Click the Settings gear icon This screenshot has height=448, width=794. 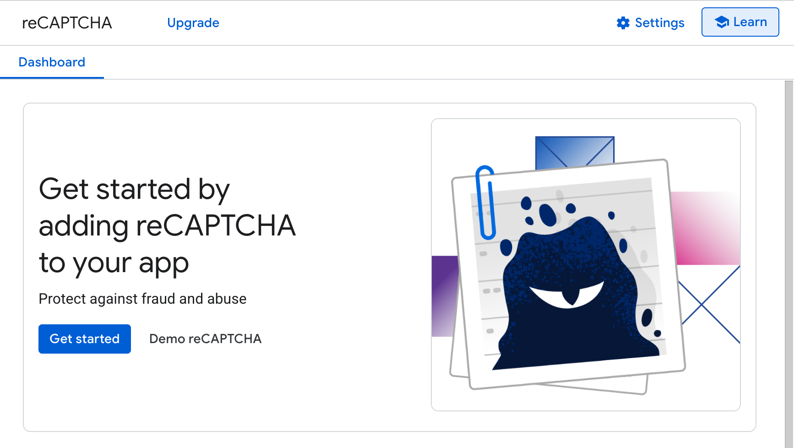(x=623, y=23)
